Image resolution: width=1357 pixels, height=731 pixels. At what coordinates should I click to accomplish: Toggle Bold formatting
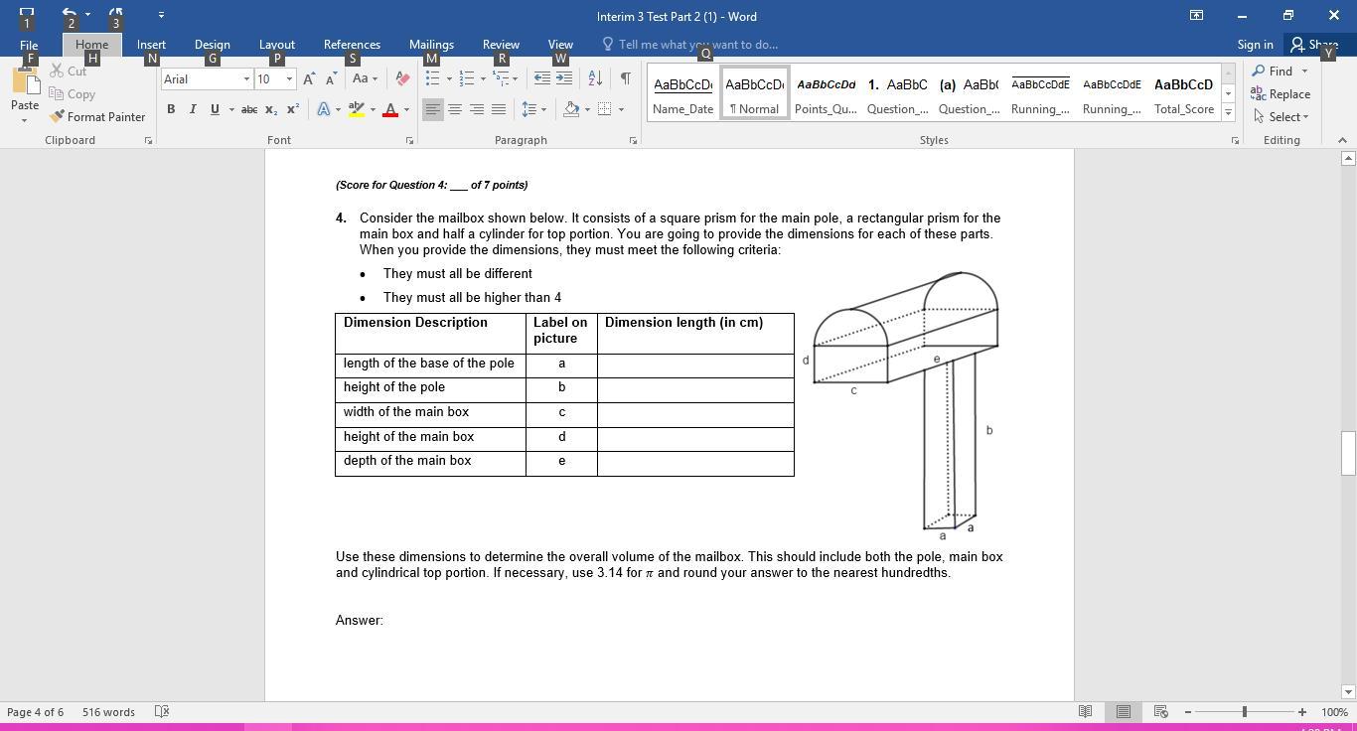(x=171, y=109)
